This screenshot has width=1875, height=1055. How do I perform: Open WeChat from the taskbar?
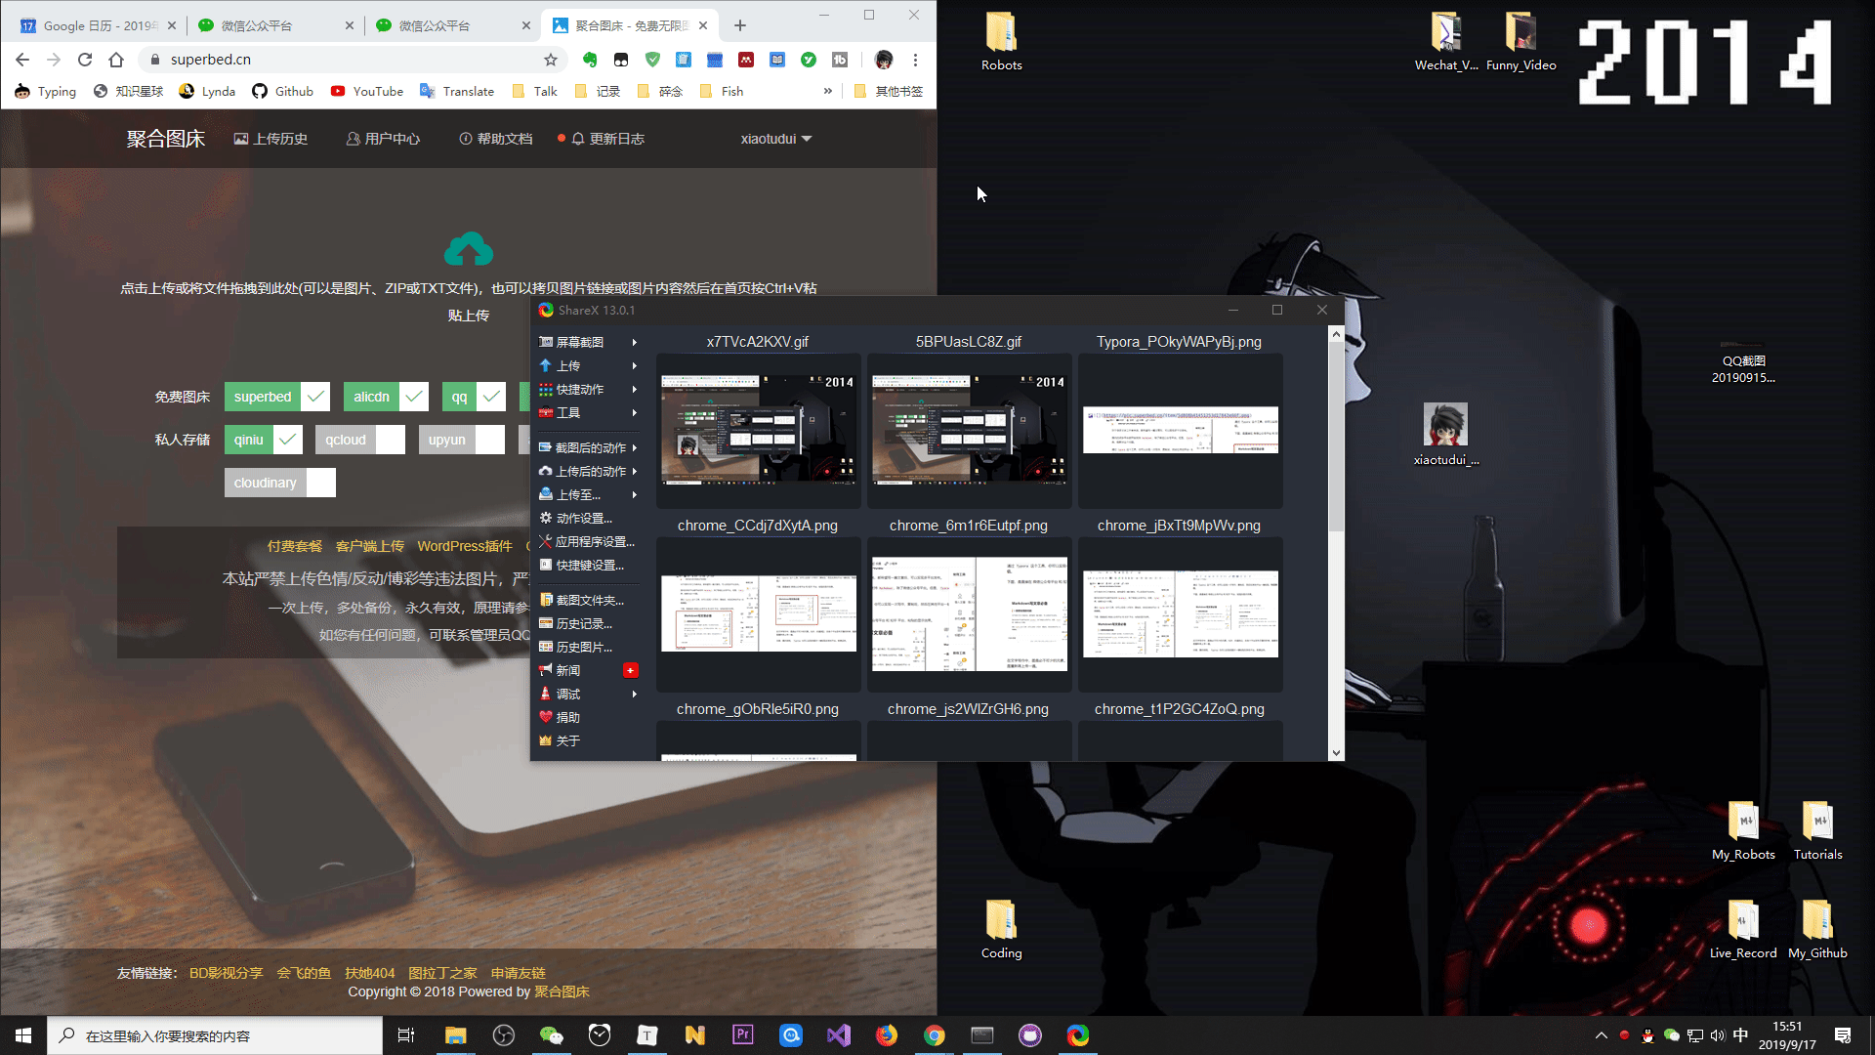click(x=552, y=1035)
